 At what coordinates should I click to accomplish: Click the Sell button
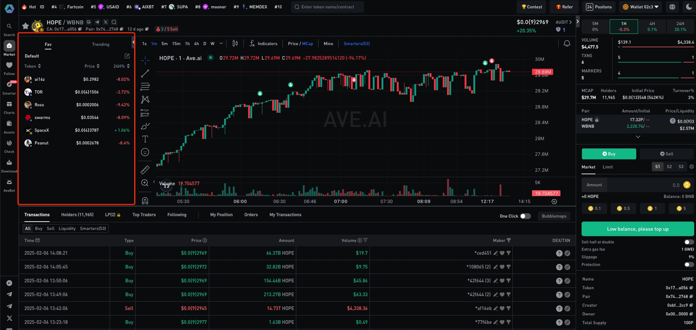pyautogui.click(x=666, y=154)
